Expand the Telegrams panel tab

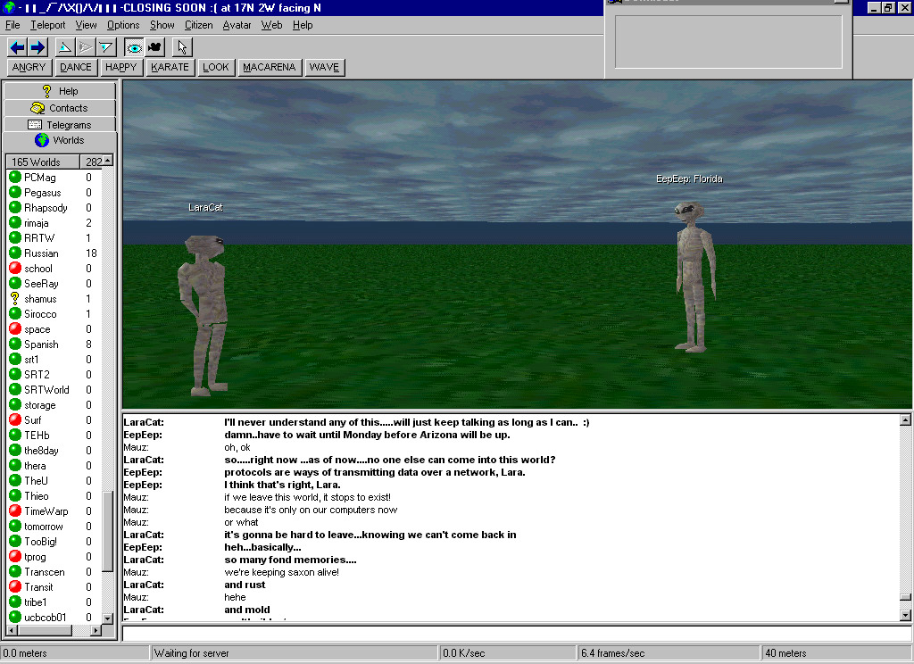tap(60, 125)
